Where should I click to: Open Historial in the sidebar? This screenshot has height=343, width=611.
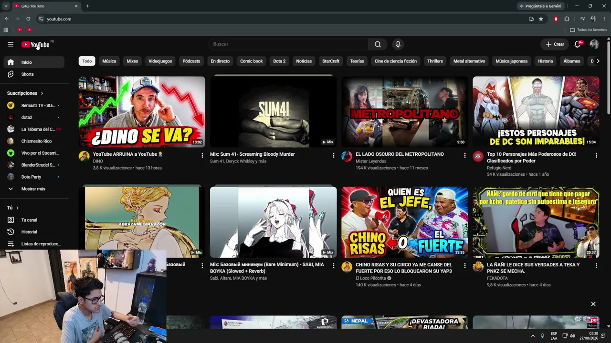(x=34, y=232)
